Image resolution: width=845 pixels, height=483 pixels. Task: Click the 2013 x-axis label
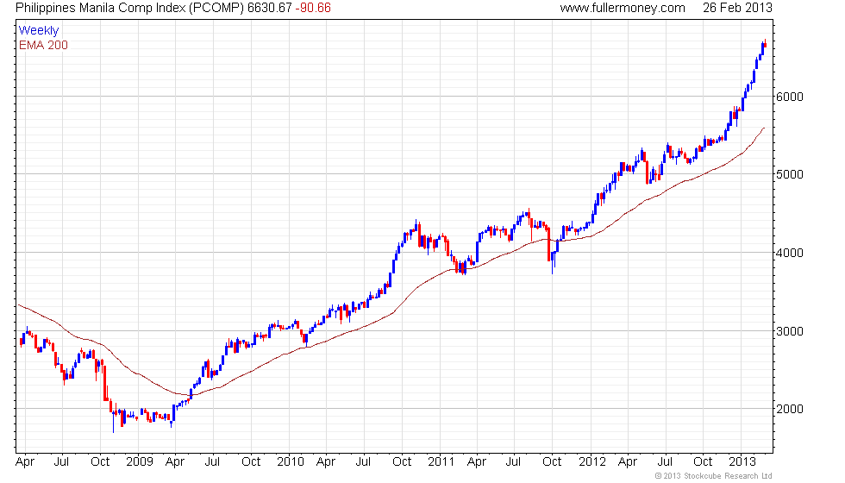pos(742,462)
